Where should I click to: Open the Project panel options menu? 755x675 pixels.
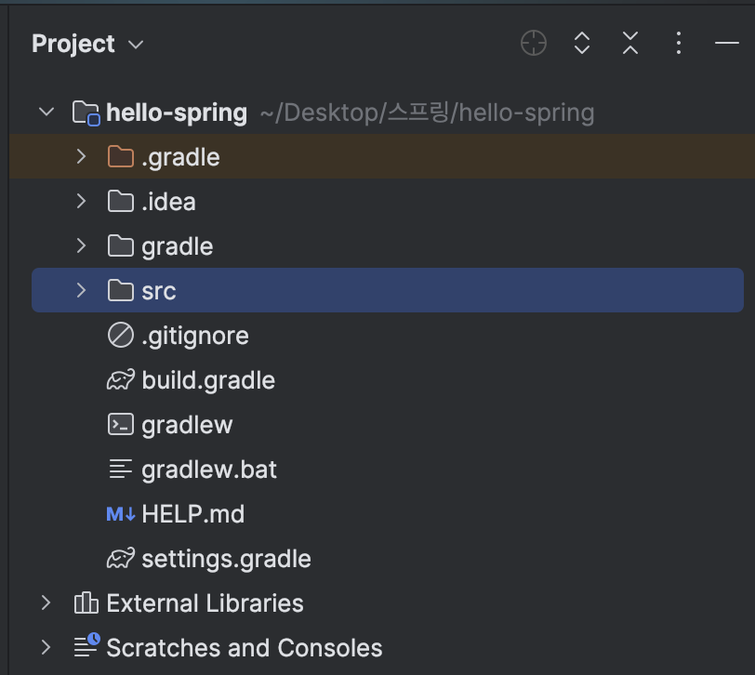point(679,43)
